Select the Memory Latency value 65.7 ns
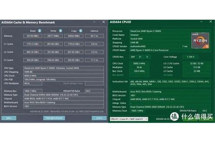Viewport: 215px width, 143px height. [x=94, y=36]
